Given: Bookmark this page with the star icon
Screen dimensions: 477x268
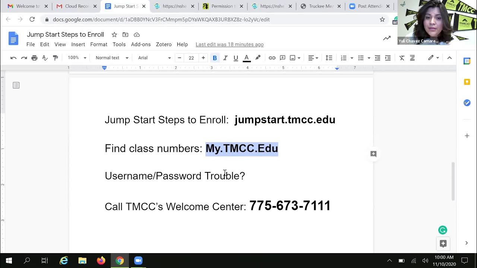Looking at the screenshot, I should coord(382,19).
